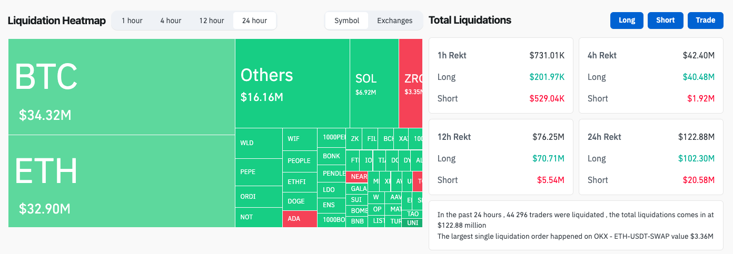Screen dimensions: 733x254
Task: Click the 1h Rekt total $731.01K
Action: (547, 55)
